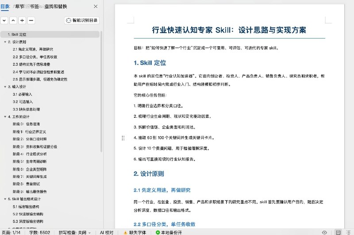Image resolution: width=354 pixels, height=235 pixels.
Task: Open 阶段 3: 资料收集和证据分级 outline entry
Action: (35, 147)
